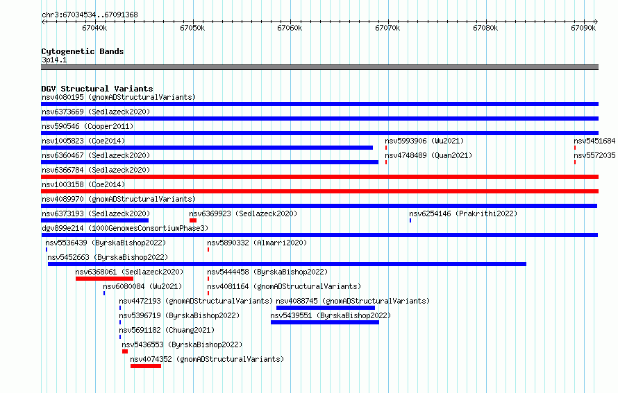Click the small red bar under nsv5436553

point(125,351)
